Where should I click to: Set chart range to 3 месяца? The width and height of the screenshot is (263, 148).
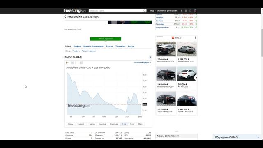[x=102, y=124]
